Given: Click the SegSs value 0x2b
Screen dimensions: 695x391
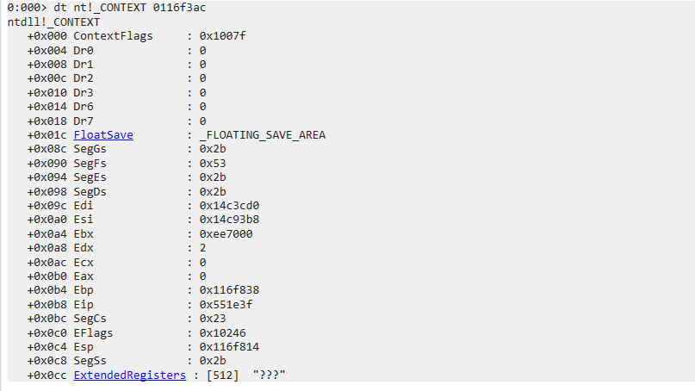Looking at the screenshot, I should pos(213,360).
